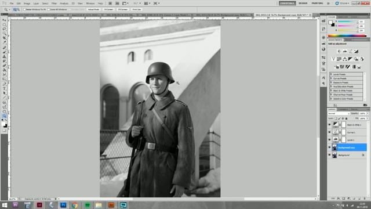
Task: Click the Print Size button
Action: [137, 9]
